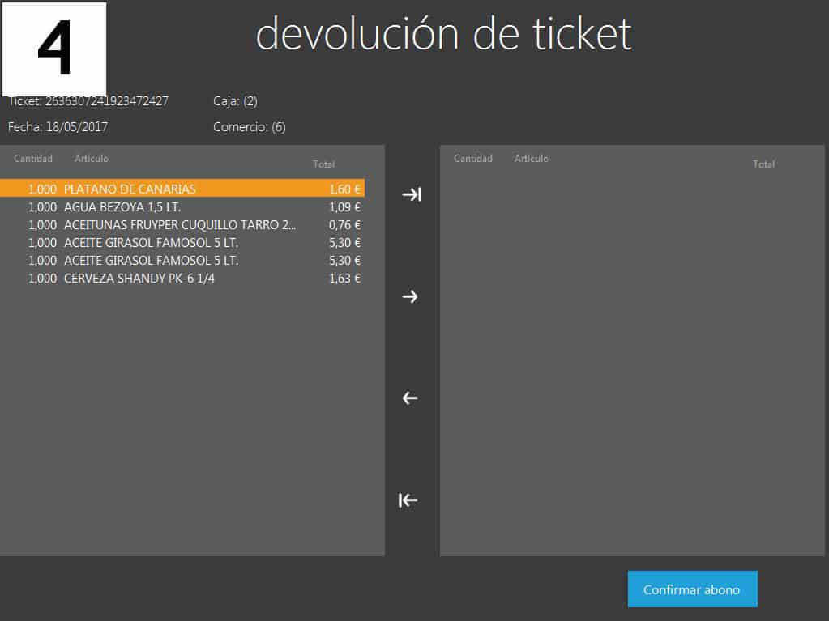Click Cantidad header in the empty return list
Screen dimensions: 829x621
[x=473, y=159]
